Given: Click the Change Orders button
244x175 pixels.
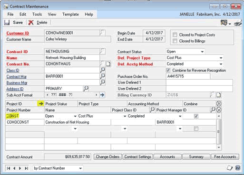Looking at the screenshot, I should click(107, 157).
